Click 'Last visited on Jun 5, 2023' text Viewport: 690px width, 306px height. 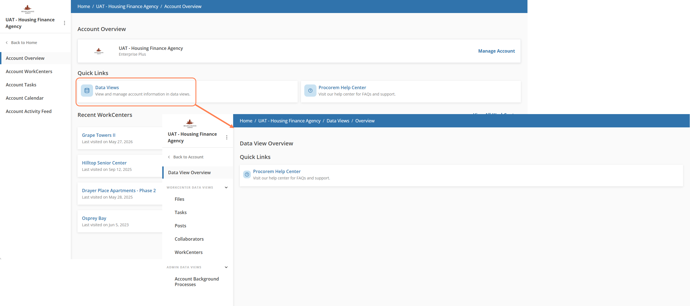pos(105,225)
